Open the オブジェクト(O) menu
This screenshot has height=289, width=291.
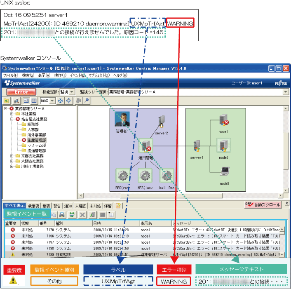(x=99, y=75)
